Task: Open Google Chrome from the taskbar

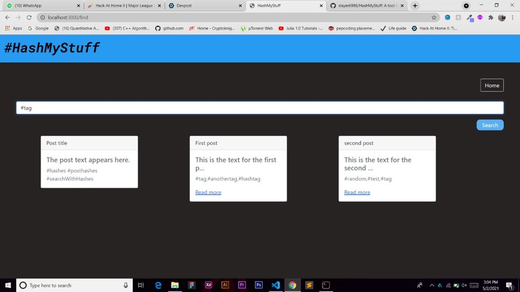Action: tap(292, 285)
